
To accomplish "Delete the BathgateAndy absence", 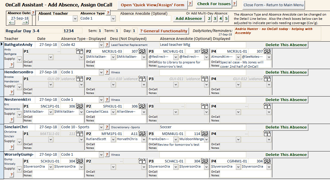I will click(x=286, y=45).
